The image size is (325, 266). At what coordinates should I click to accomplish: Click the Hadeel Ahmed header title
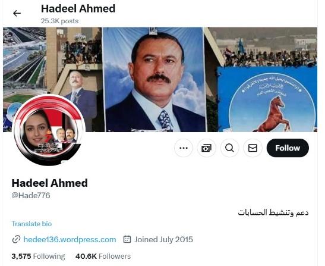(78, 9)
